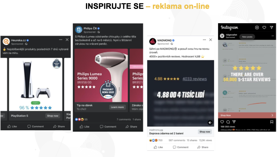The width and height of the screenshot is (280, 157).
Task: Open Instagram notifications heart icon
Action: pos(264,28)
